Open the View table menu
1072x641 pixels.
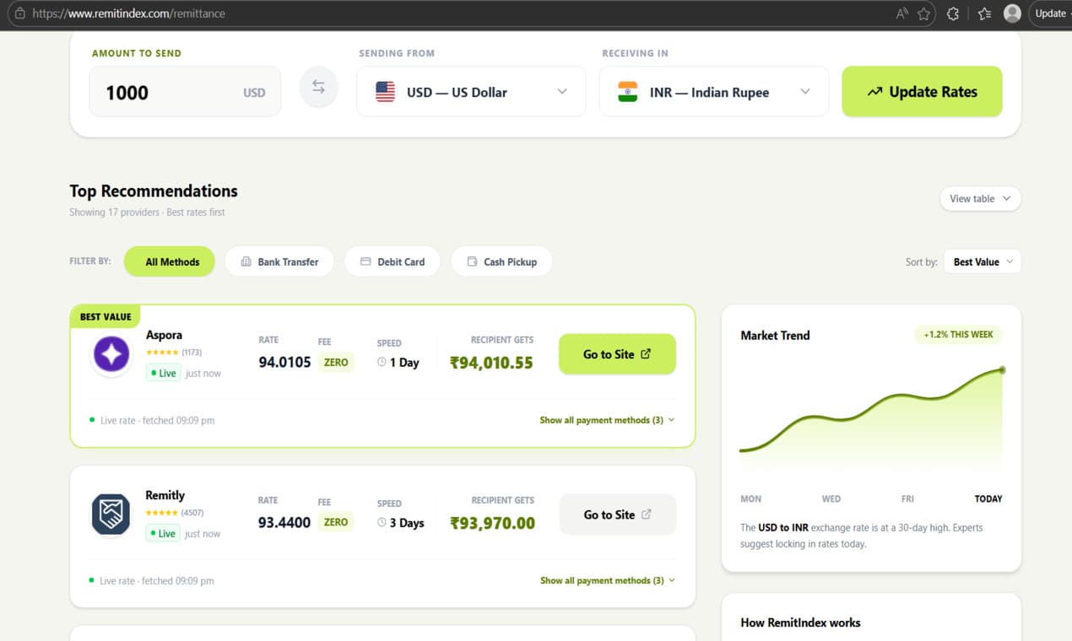979,198
